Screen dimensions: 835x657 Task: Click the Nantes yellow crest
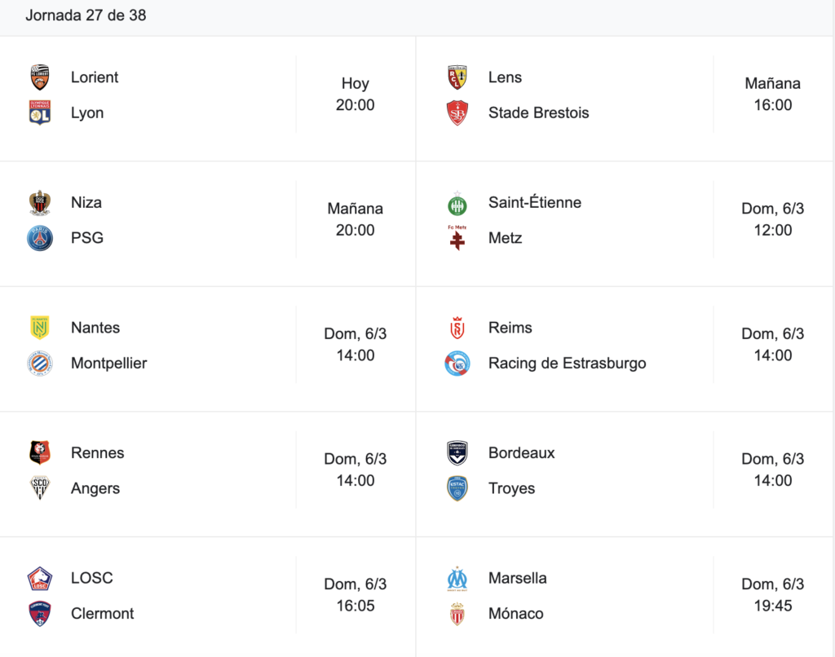click(40, 328)
